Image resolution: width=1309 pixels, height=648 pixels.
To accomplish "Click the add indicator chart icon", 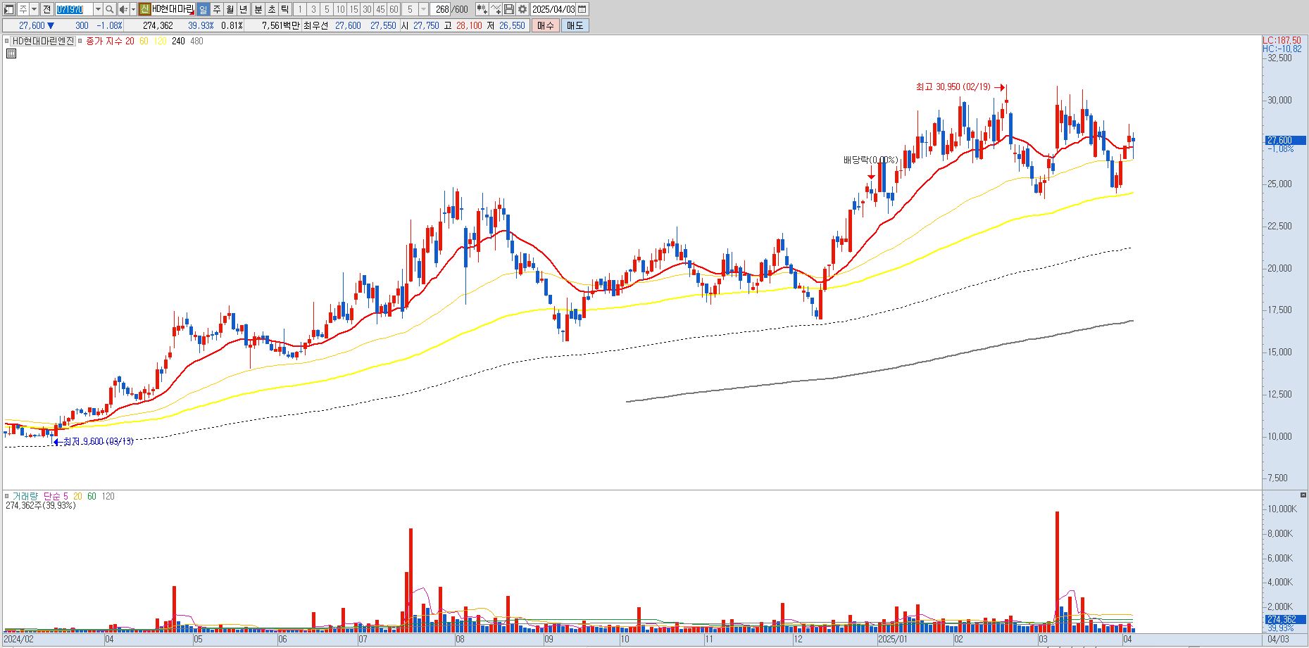I will [482, 9].
